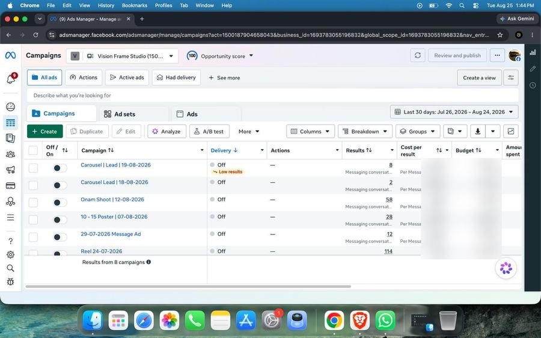Open the charts panel icon at toolbar end
Viewport: 541px width, 338px height.
[510, 131]
